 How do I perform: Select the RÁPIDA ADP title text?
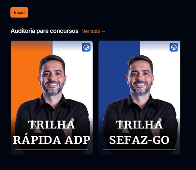tap(52, 140)
